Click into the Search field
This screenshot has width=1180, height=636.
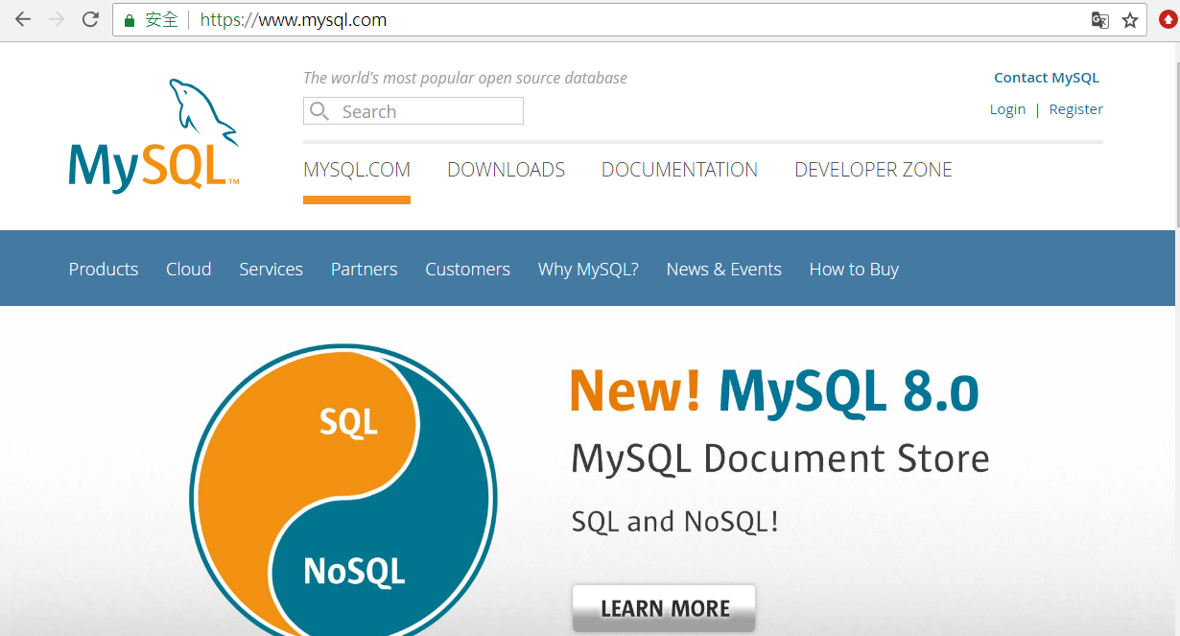pyautogui.click(x=413, y=111)
